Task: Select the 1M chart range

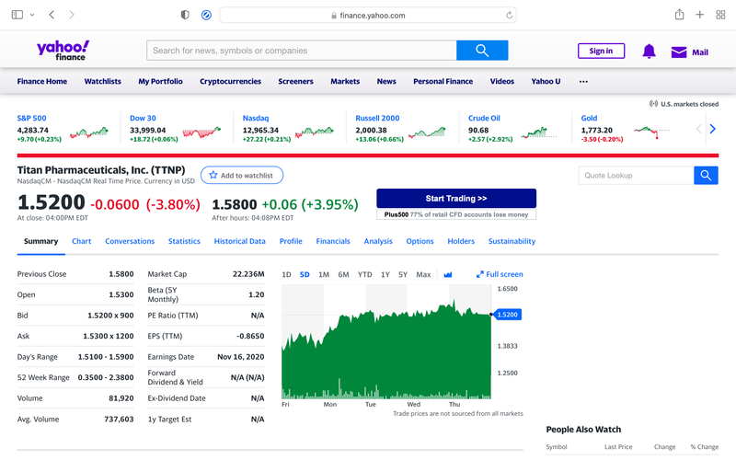Action: pos(324,274)
